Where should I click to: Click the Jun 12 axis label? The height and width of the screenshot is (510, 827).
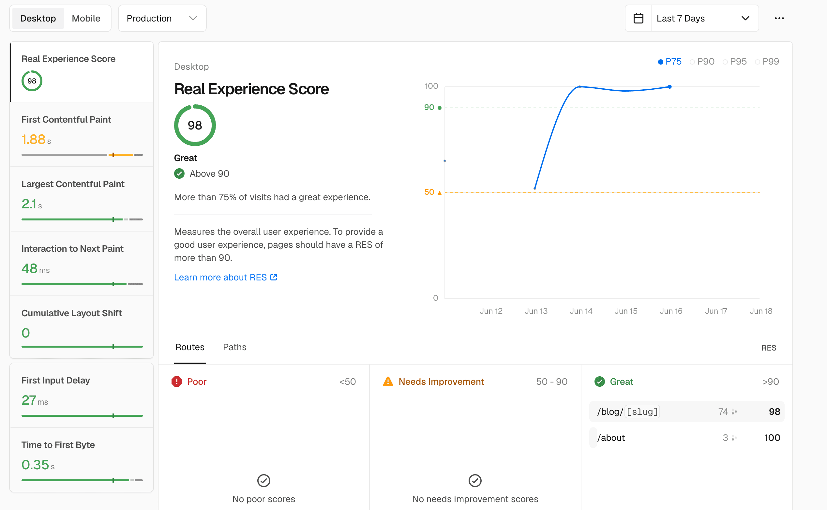(x=491, y=311)
